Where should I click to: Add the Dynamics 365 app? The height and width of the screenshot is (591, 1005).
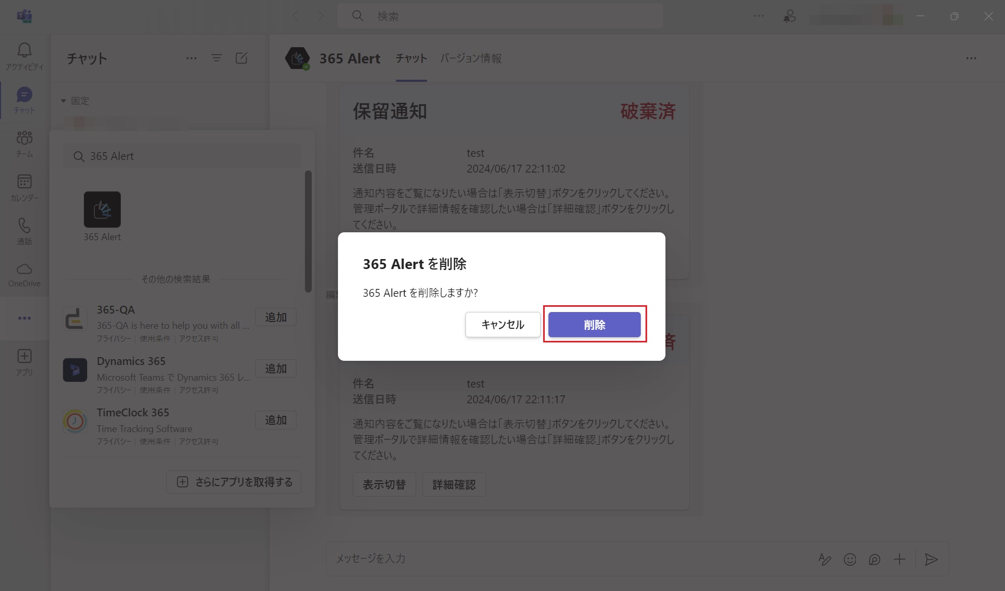pyautogui.click(x=276, y=369)
